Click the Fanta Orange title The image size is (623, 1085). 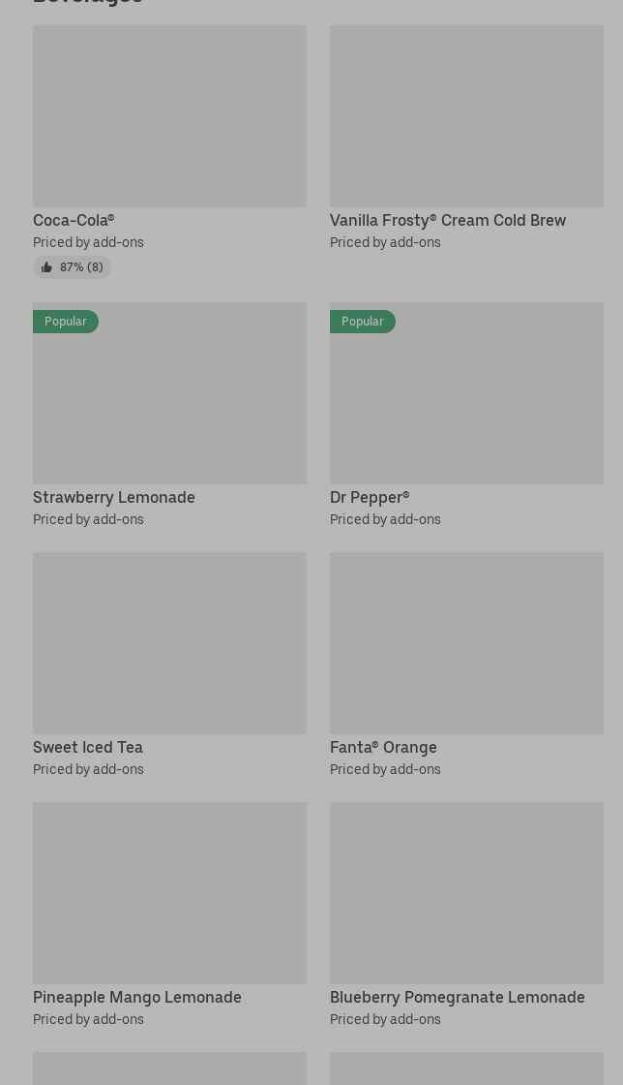tap(383, 748)
